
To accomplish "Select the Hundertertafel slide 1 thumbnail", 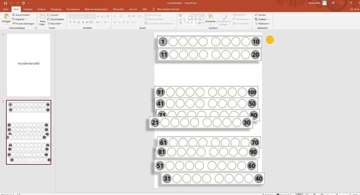I will (x=28, y=65).
